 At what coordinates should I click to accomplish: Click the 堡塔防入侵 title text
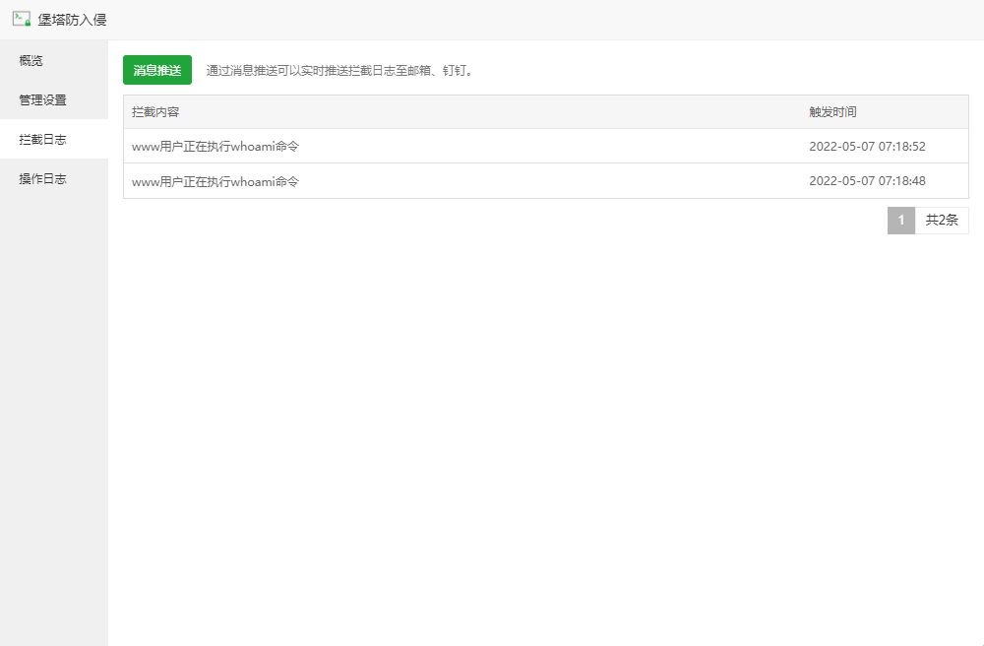pos(72,20)
